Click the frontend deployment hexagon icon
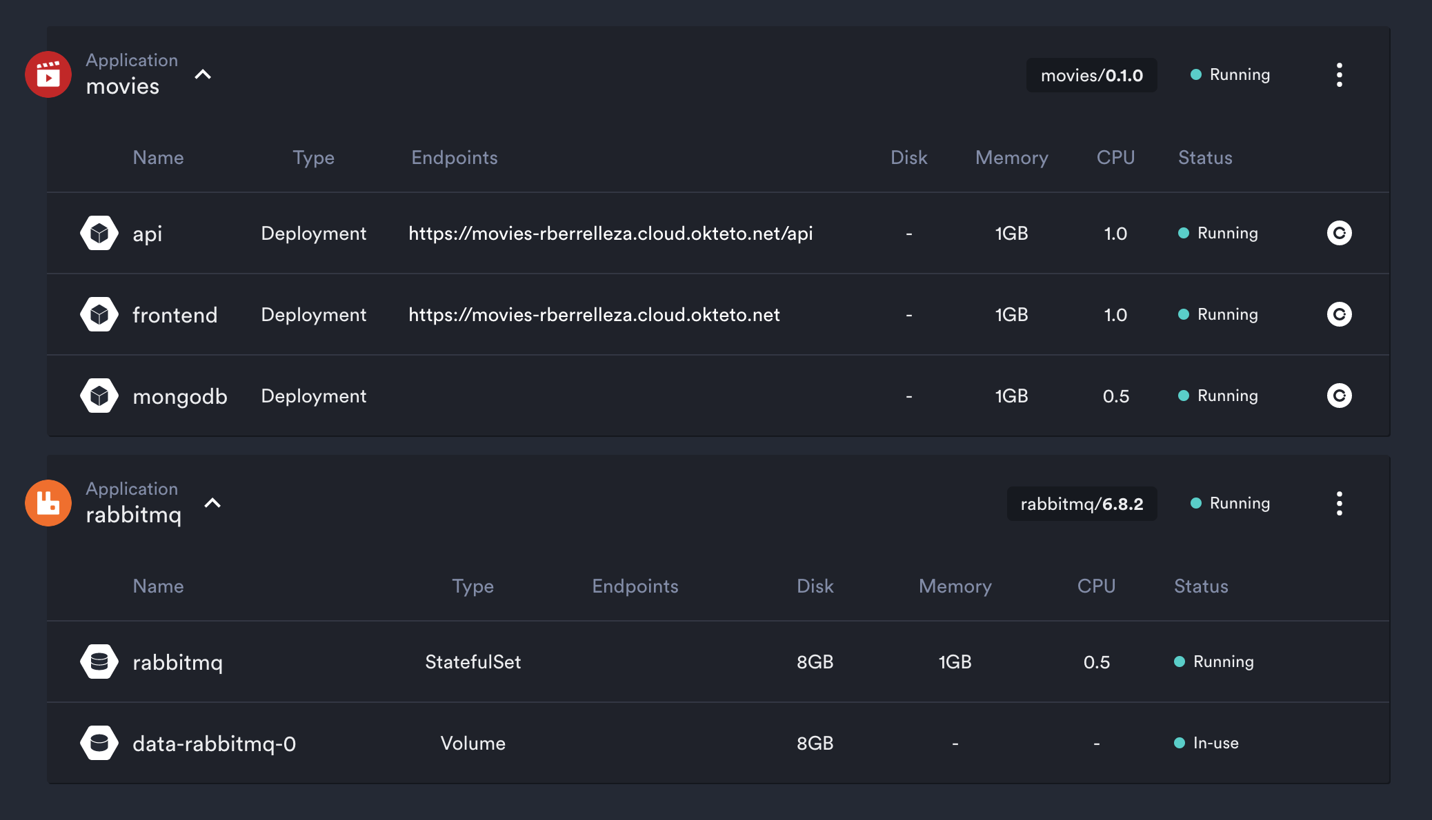This screenshot has height=820, width=1432. [x=99, y=314]
